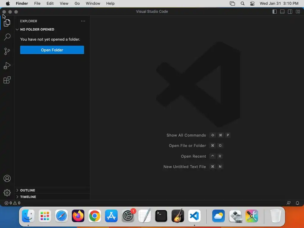This screenshot has height=228, width=304.
Task: Open Weather app from the Dock
Action: click(x=218, y=216)
